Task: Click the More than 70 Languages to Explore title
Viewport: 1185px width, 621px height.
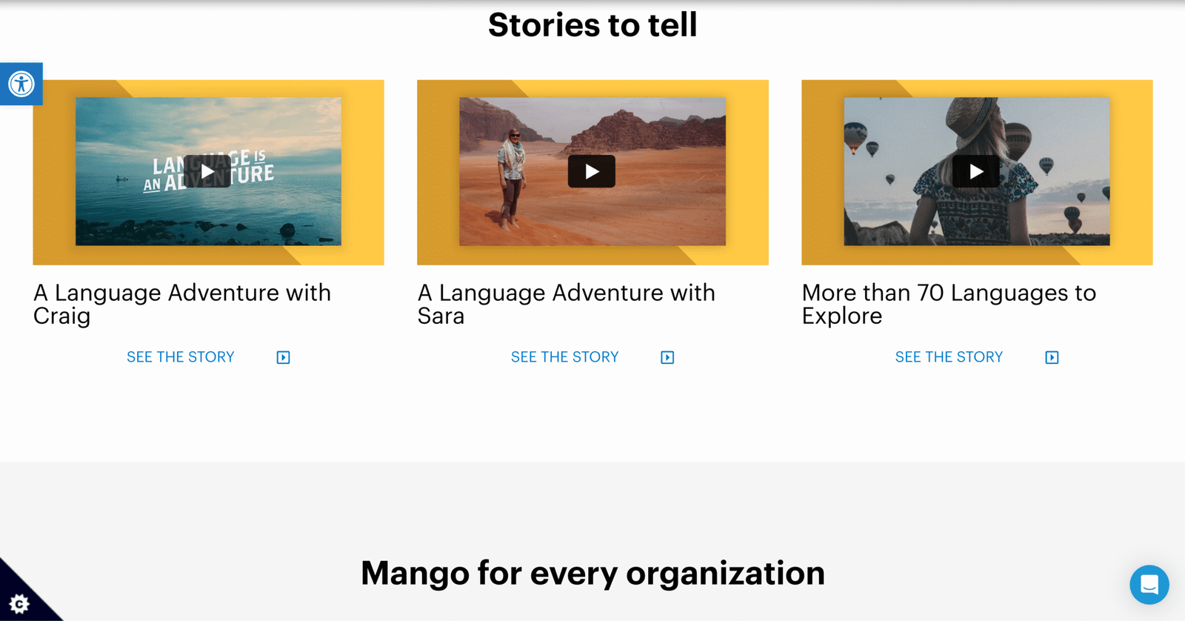Action: click(948, 304)
